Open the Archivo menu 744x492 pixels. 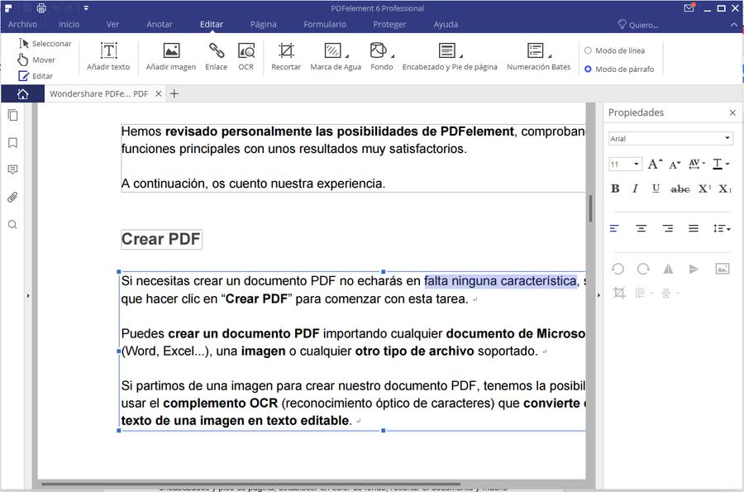pyautogui.click(x=22, y=24)
